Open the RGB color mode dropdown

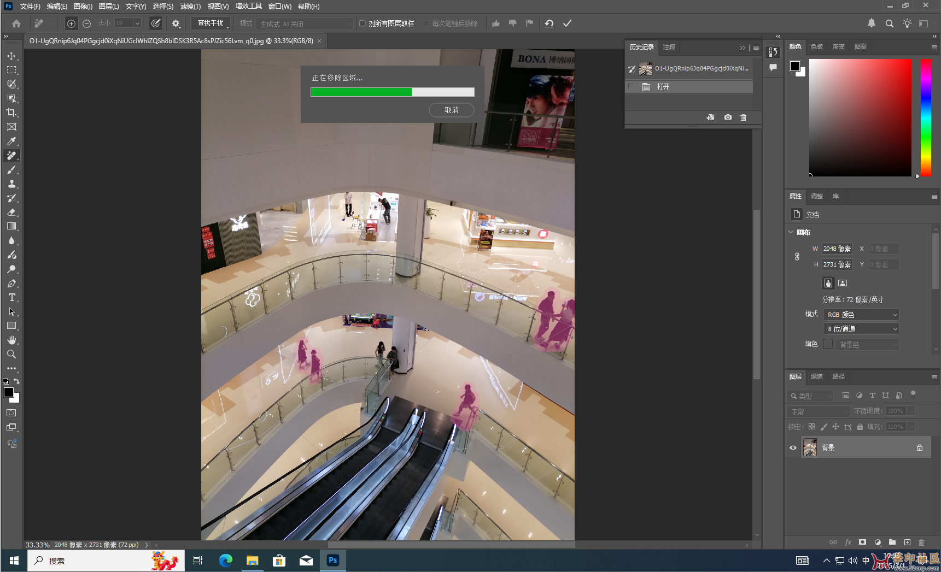pos(861,315)
